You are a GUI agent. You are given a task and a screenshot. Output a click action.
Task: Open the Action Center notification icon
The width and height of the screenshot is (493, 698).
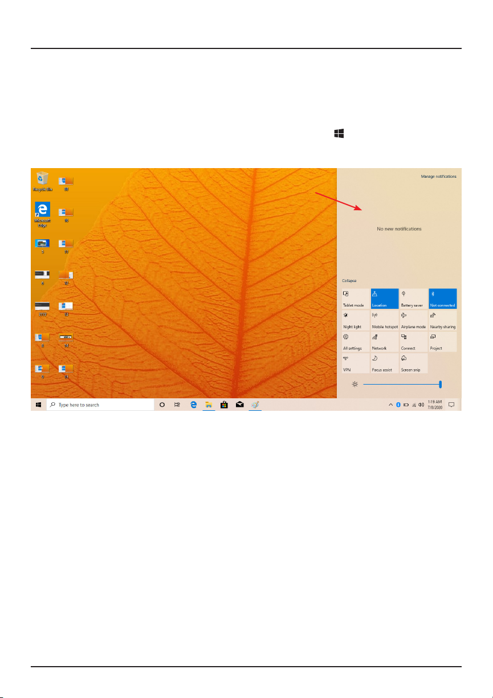(x=451, y=405)
